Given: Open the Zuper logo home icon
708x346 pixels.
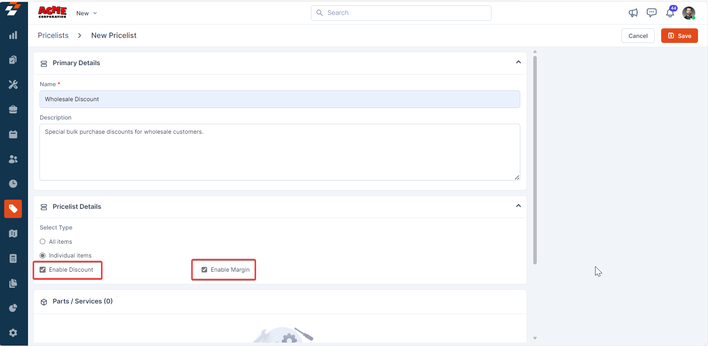Looking at the screenshot, I should [13, 9].
